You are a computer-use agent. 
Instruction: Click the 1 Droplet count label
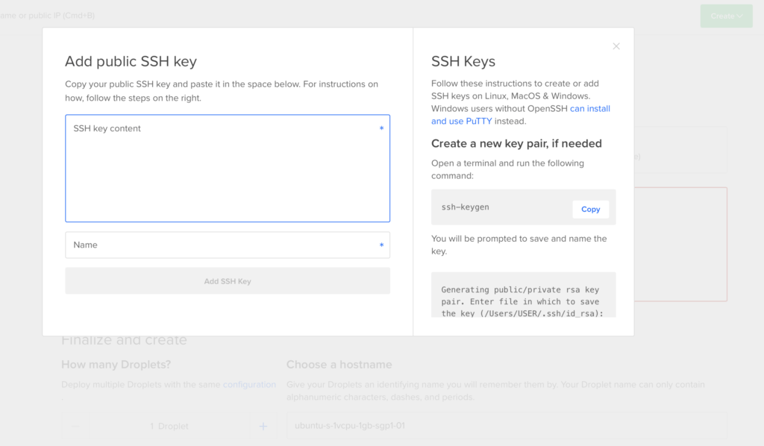pyautogui.click(x=169, y=427)
